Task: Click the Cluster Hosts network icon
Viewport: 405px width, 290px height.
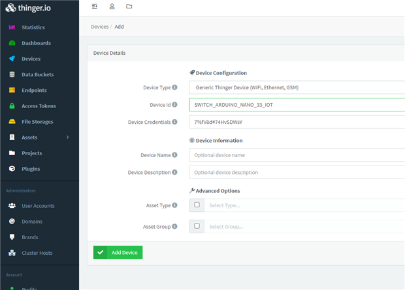Action: tap(12, 253)
